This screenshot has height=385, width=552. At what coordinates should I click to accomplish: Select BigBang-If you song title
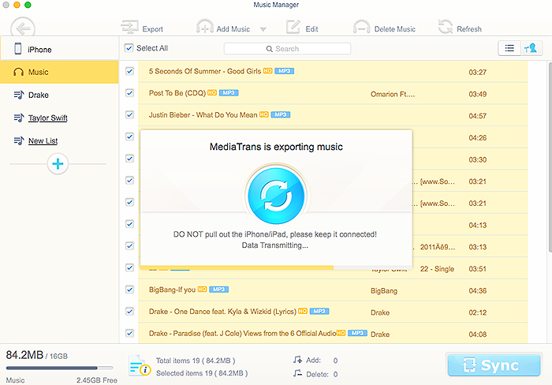(172, 290)
